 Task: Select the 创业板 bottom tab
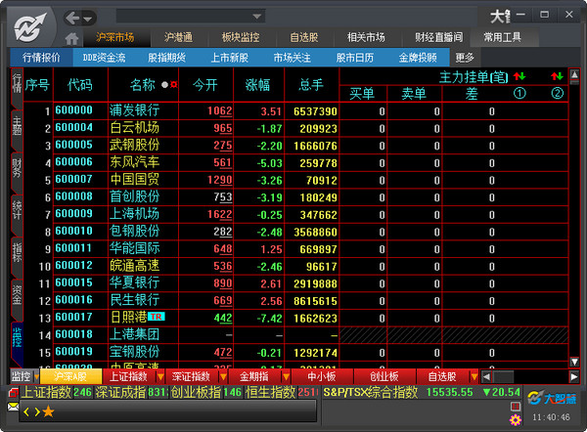click(384, 376)
